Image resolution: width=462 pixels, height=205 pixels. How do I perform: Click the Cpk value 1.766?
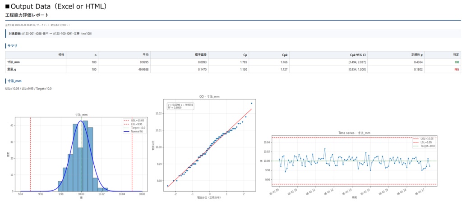tap(284, 62)
